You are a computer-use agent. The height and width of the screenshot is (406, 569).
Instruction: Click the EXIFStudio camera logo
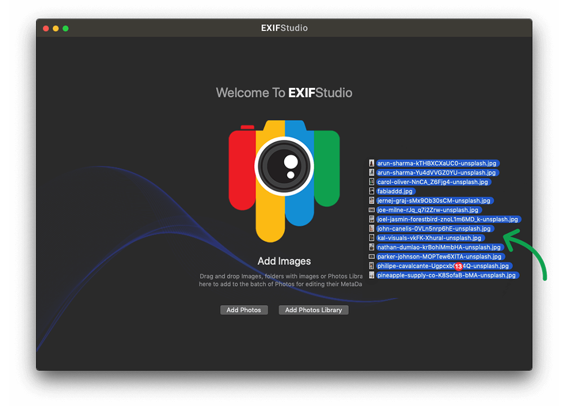click(284, 181)
